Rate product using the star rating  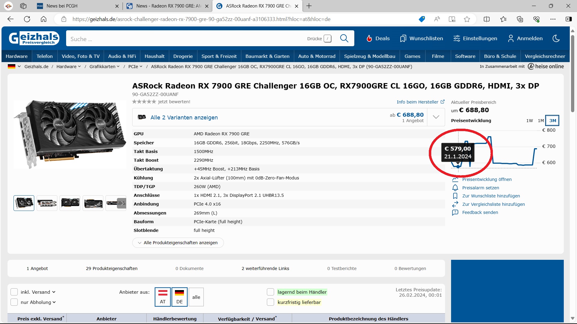144,102
